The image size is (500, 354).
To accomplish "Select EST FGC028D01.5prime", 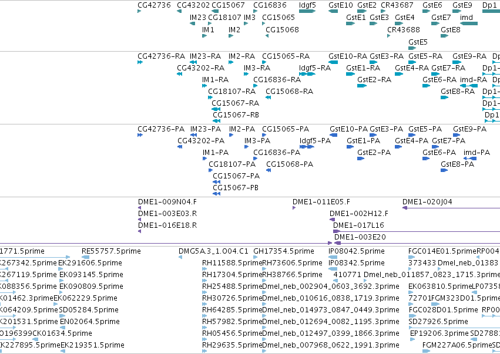I will coord(443,310).
